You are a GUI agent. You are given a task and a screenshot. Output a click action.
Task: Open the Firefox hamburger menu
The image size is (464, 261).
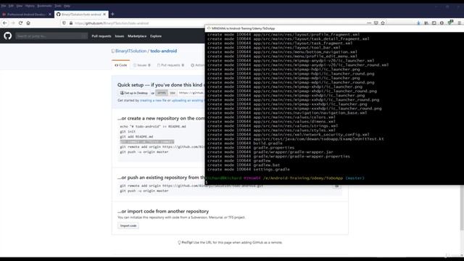coord(459,22)
